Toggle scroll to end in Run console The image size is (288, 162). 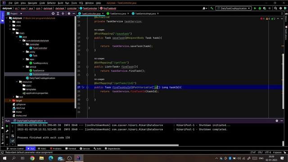(13, 141)
